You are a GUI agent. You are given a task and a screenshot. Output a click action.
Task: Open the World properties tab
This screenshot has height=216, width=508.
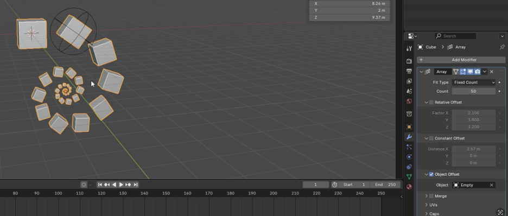(409, 101)
